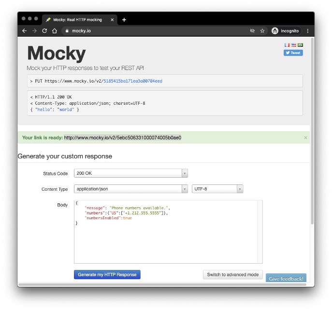The image size is (332, 310).
Task: Open the example link 5185415ba171ea3a00704eed
Action: tap(133, 81)
